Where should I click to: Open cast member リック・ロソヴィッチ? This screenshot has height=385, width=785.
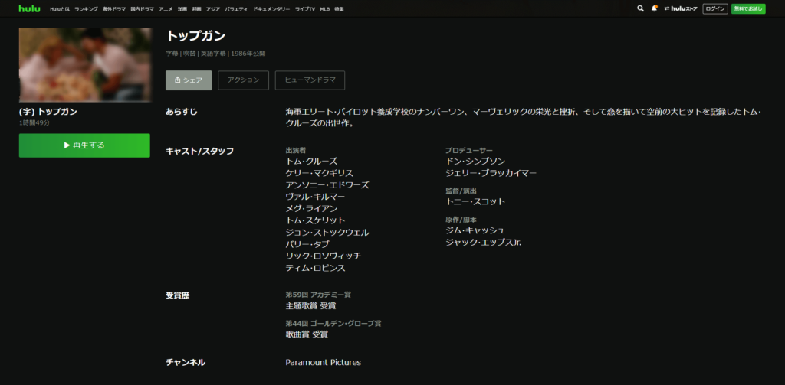point(324,256)
